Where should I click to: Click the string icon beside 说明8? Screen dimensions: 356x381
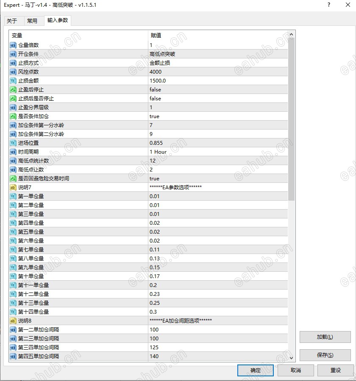[x=13, y=321]
